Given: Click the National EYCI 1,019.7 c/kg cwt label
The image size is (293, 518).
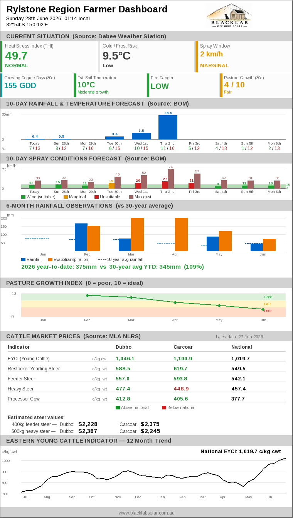Looking at the screenshot, I should point(241,451).
